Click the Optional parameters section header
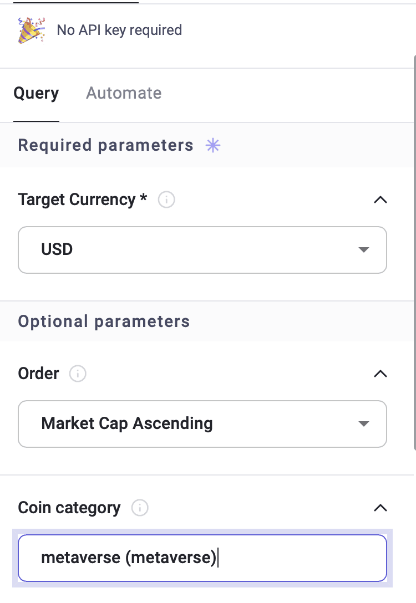The height and width of the screenshot is (603, 416). [104, 321]
